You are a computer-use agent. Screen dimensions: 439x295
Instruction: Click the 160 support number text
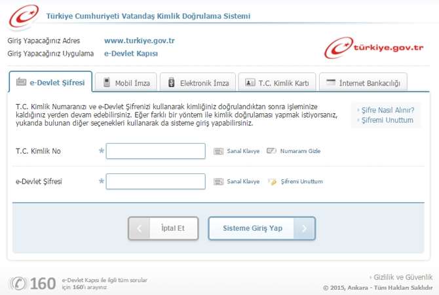(x=43, y=283)
